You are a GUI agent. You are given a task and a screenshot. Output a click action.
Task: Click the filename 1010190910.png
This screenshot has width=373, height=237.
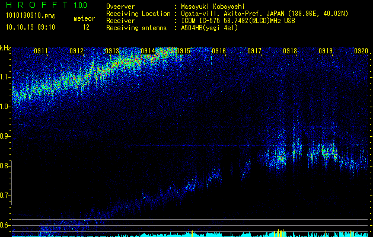(31, 15)
